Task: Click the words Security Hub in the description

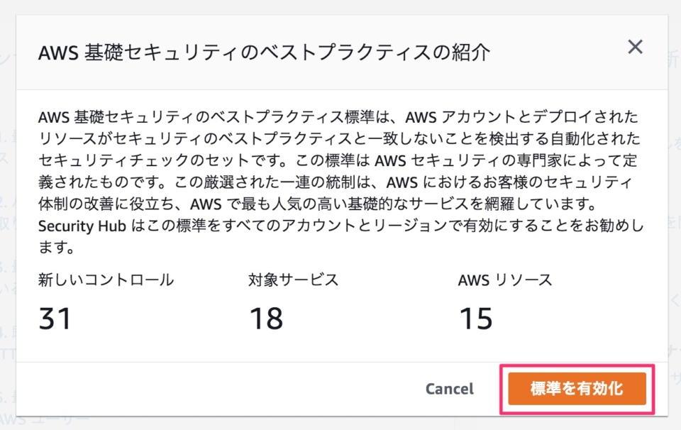Action: [x=82, y=226]
